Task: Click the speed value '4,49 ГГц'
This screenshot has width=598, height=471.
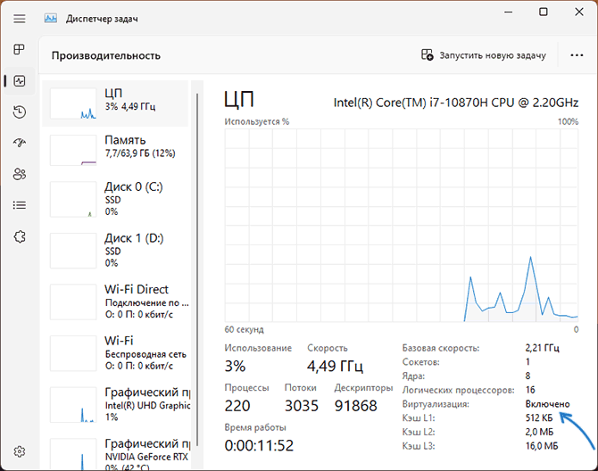Action: click(335, 367)
